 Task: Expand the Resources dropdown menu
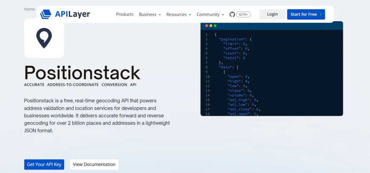coord(179,14)
